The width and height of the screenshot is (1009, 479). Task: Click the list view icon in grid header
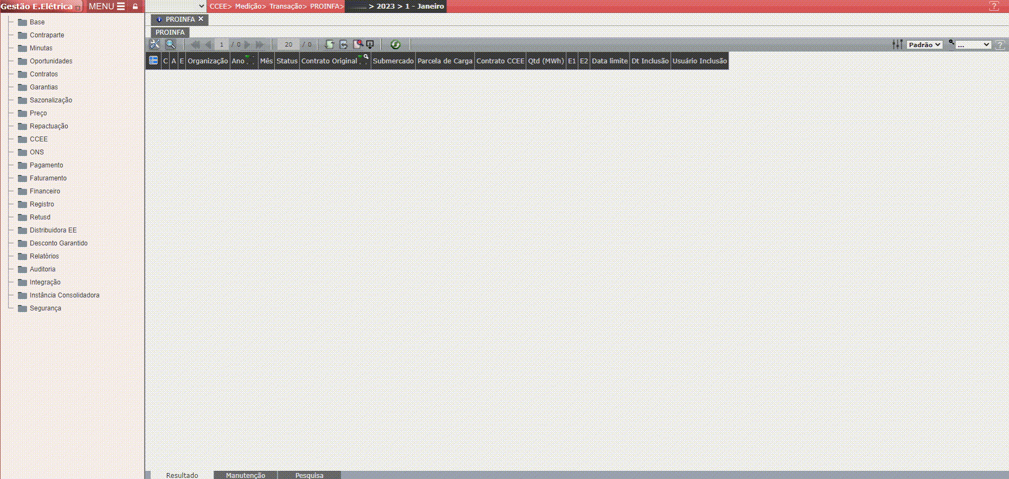pos(153,61)
